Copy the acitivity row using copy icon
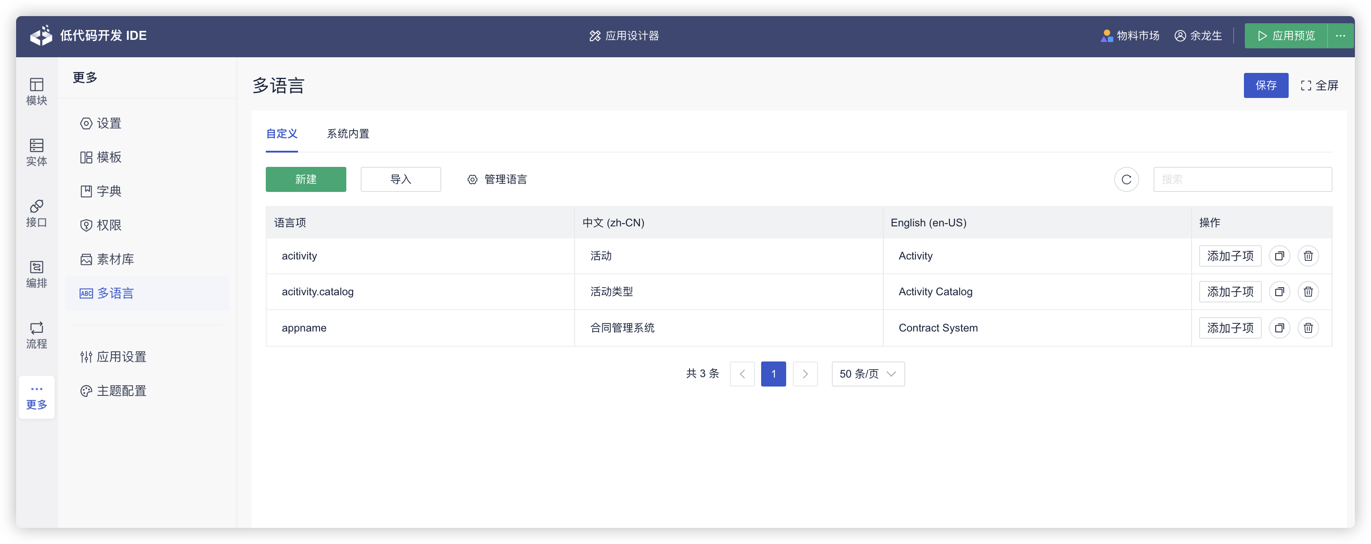1371x544 pixels. pyautogui.click(x=1279, y=256)
